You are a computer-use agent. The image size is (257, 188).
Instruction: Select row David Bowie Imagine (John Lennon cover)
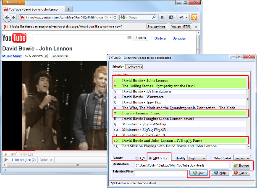[x=180, y=119]
